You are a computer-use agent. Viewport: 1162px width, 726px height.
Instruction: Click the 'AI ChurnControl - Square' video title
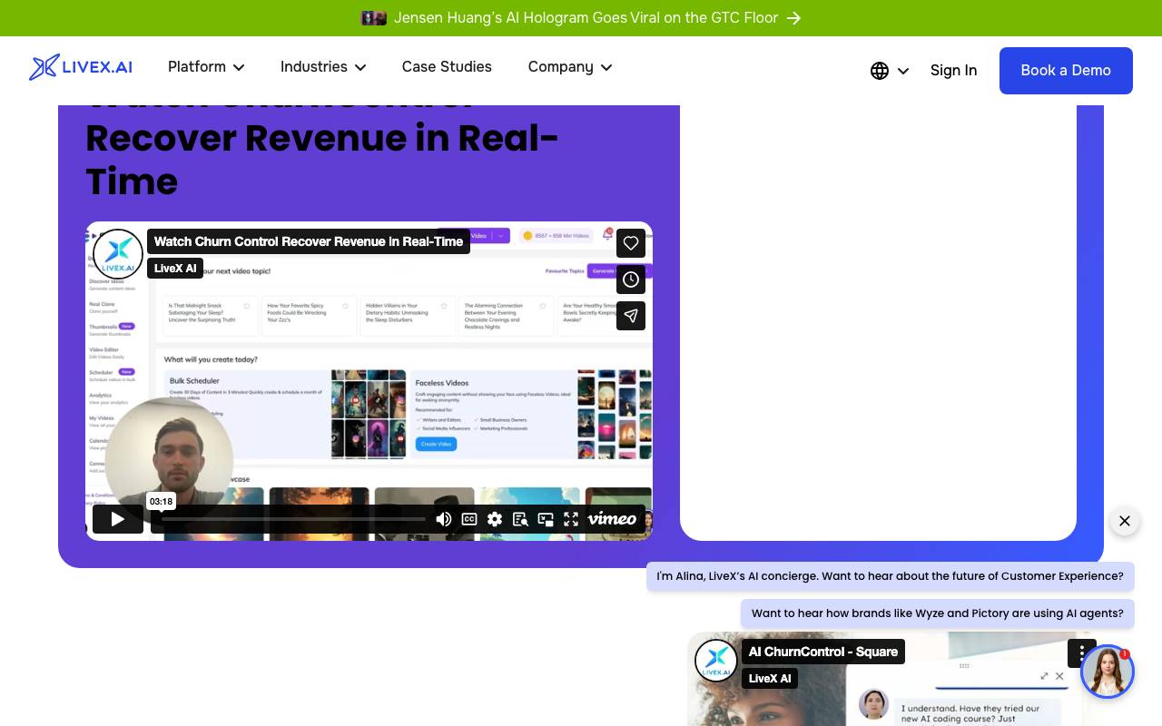tap(823, 652)
